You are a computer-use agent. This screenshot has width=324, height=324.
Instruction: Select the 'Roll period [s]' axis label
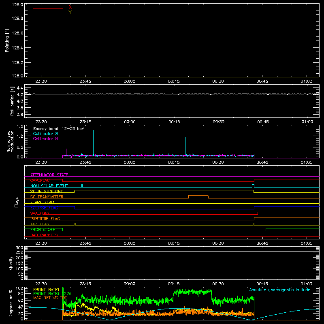tap(12, 101)
